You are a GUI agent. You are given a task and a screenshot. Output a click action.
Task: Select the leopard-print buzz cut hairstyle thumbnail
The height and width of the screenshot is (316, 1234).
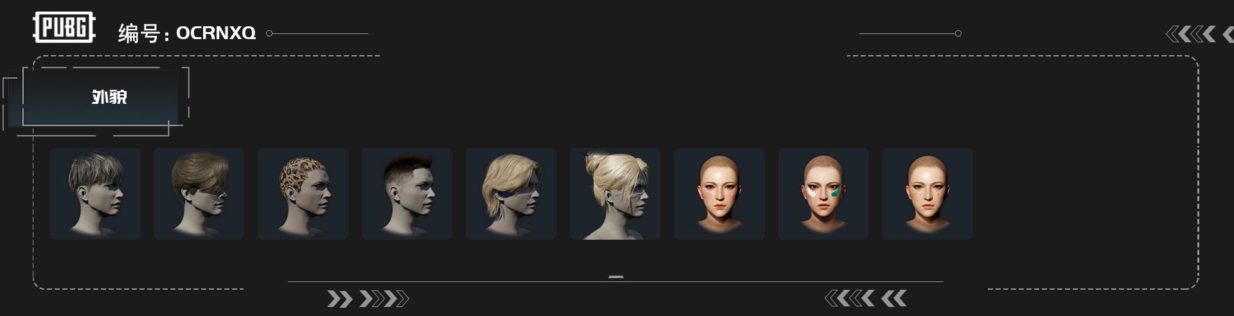[303, 194]
